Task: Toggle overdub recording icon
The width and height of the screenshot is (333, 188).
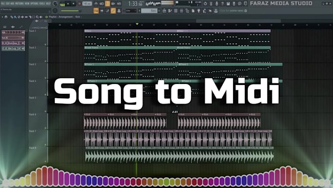Action: tap(113, 3)
